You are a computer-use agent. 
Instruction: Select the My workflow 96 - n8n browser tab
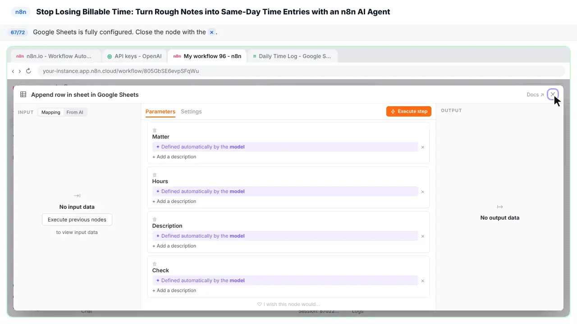click(207, 56)
